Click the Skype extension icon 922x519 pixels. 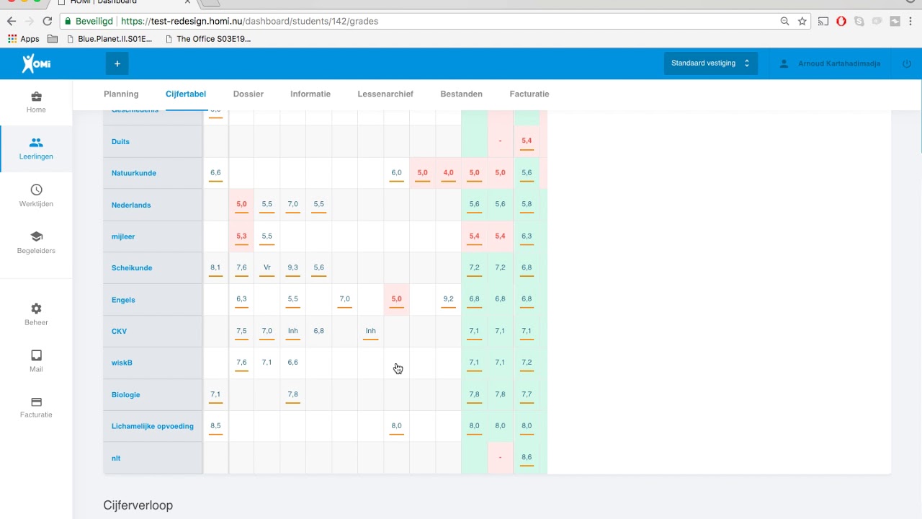point(859,22)
